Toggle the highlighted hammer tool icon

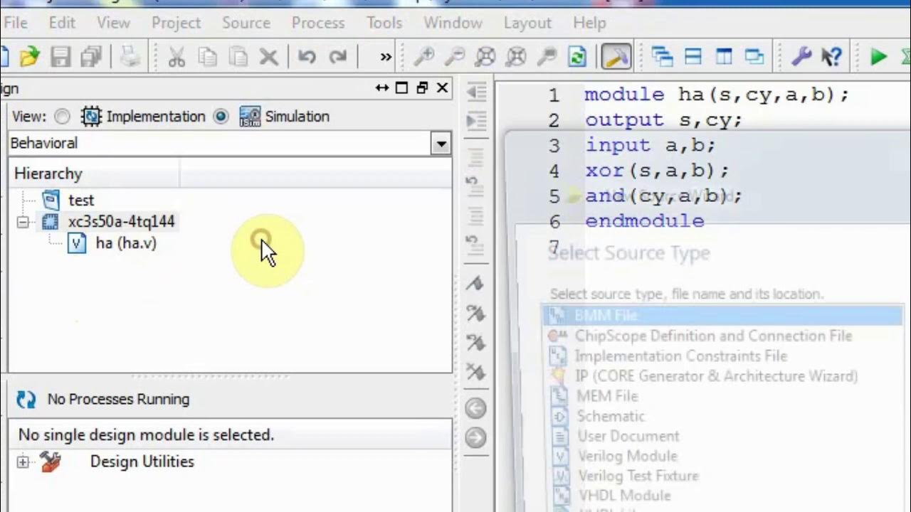616,57
